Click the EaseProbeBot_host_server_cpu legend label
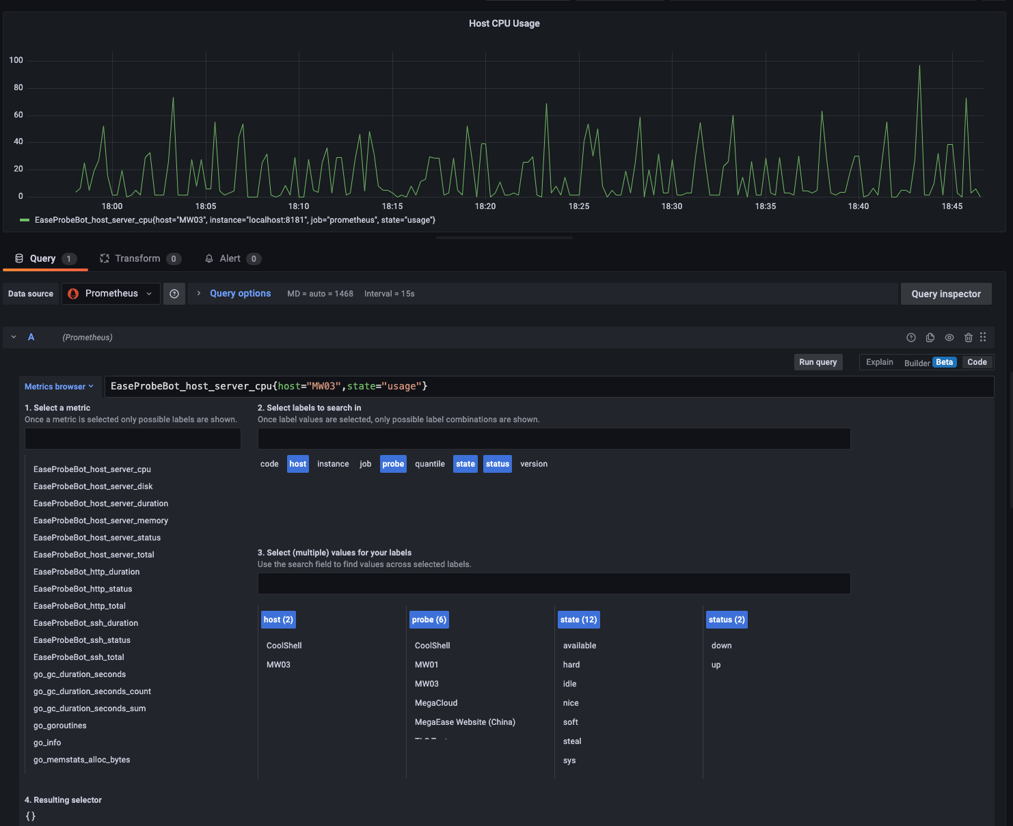 click(x=235, y=220)
